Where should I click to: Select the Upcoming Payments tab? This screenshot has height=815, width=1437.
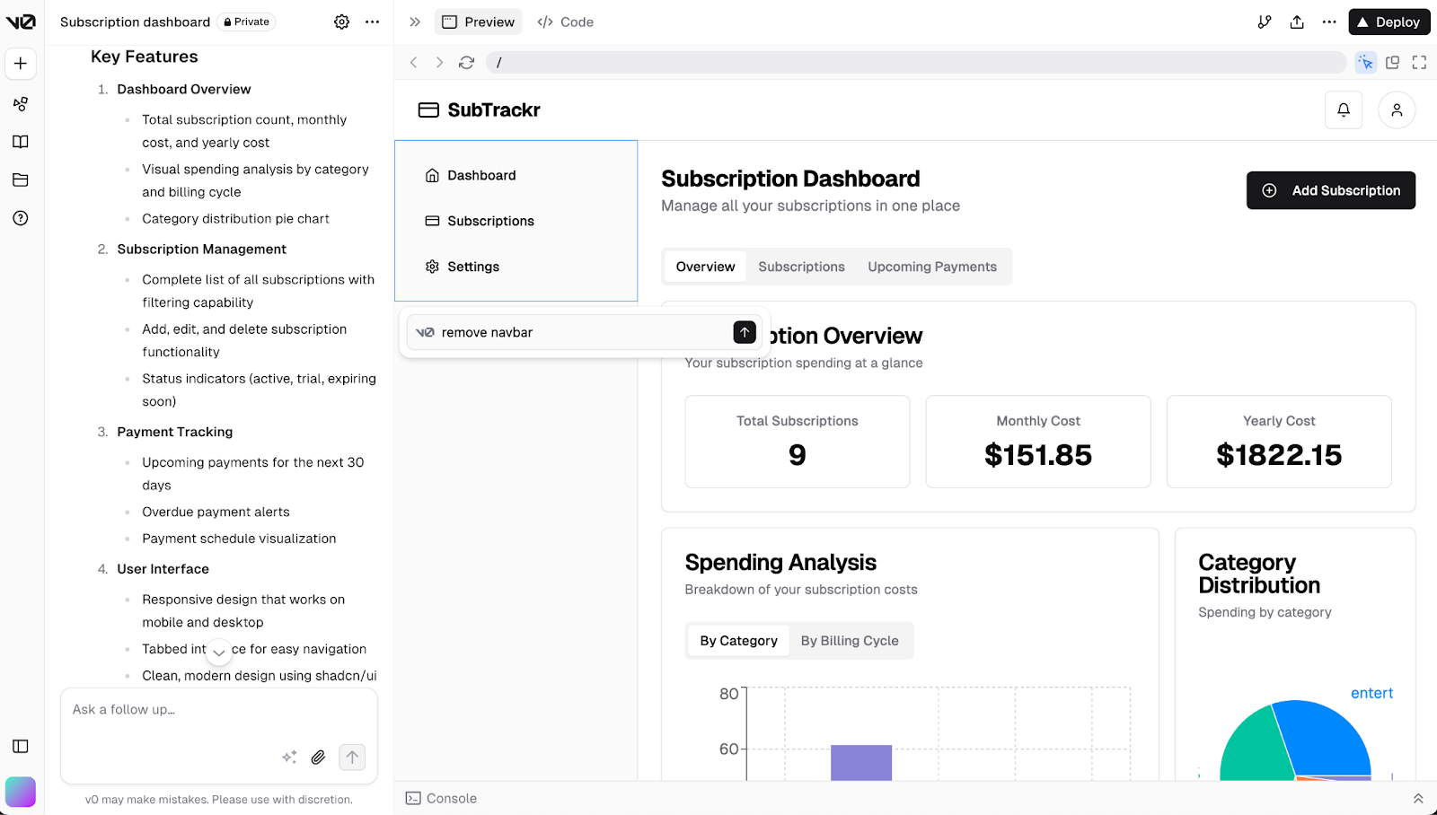[932, 267]
